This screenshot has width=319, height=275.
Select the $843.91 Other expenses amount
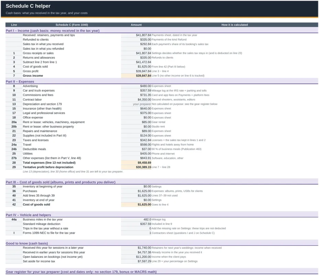(x=145, y=158)
